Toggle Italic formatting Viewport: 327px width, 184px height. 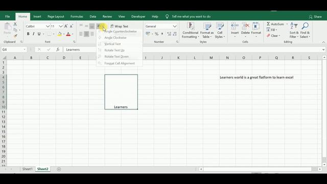coord(33,34)
